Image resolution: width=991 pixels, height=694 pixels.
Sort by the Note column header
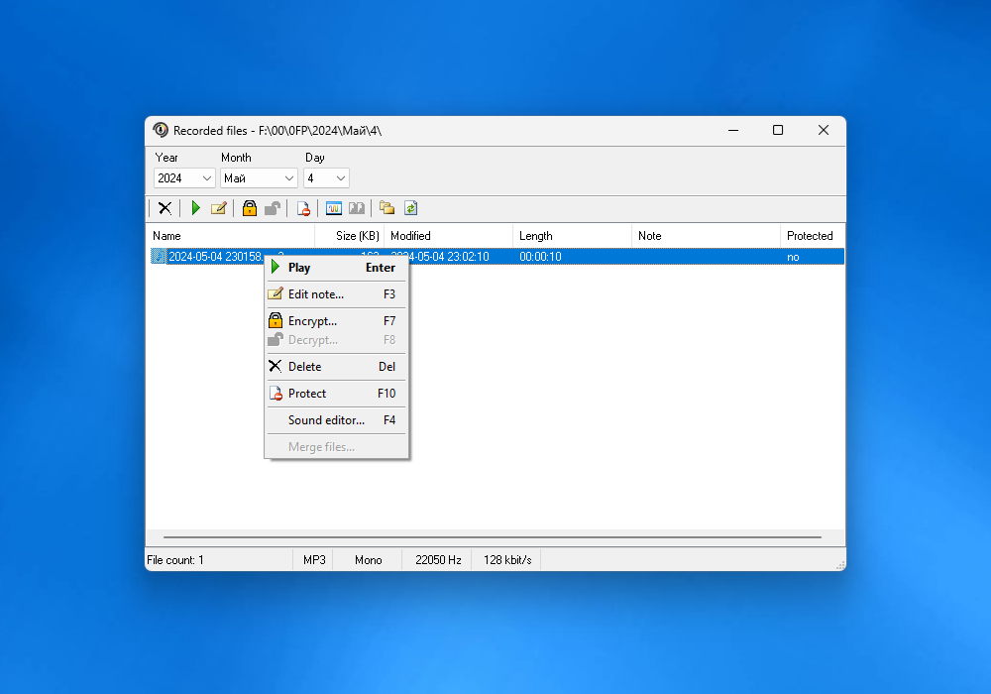pyautogui.click(x=706, y=236)
